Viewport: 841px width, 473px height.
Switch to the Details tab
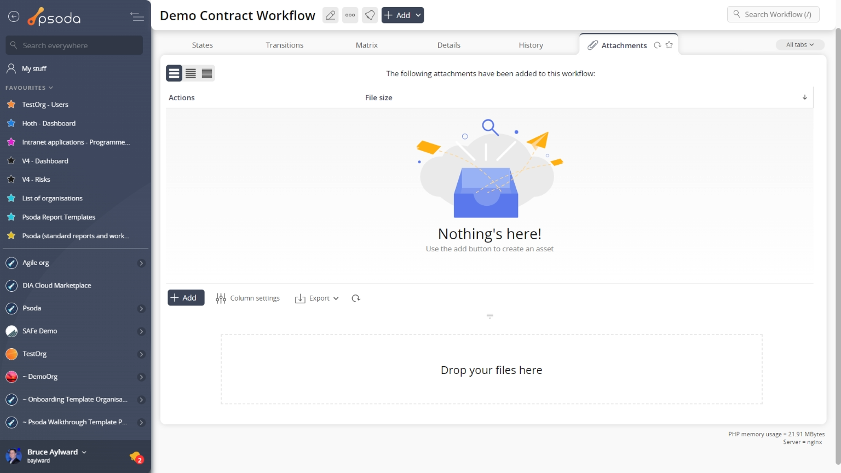[448, 45]
